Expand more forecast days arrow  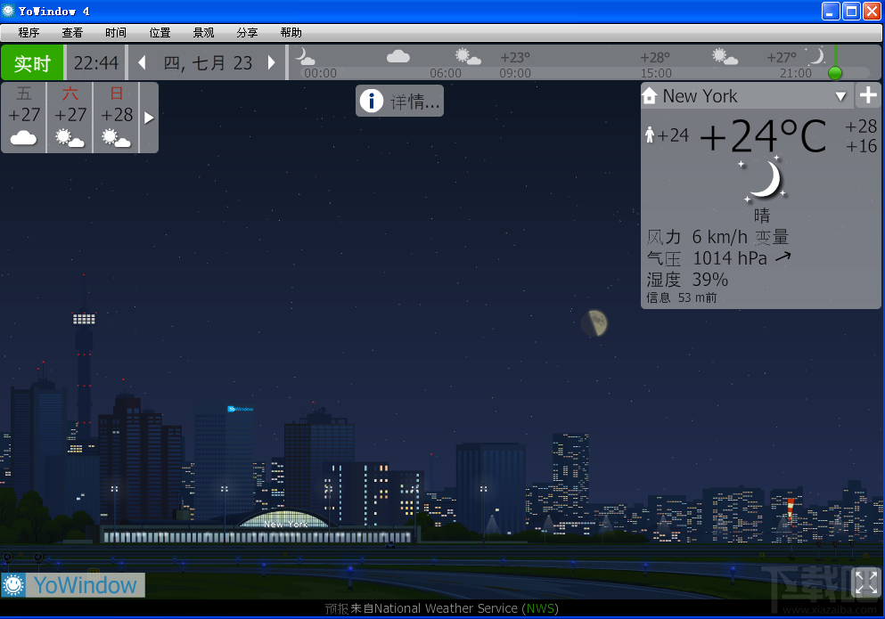coord(149,118)
